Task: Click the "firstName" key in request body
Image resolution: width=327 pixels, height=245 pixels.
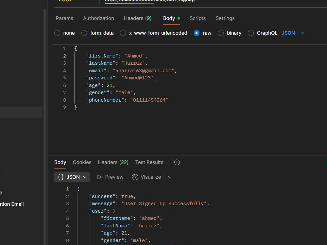Action: pos(102,56)
